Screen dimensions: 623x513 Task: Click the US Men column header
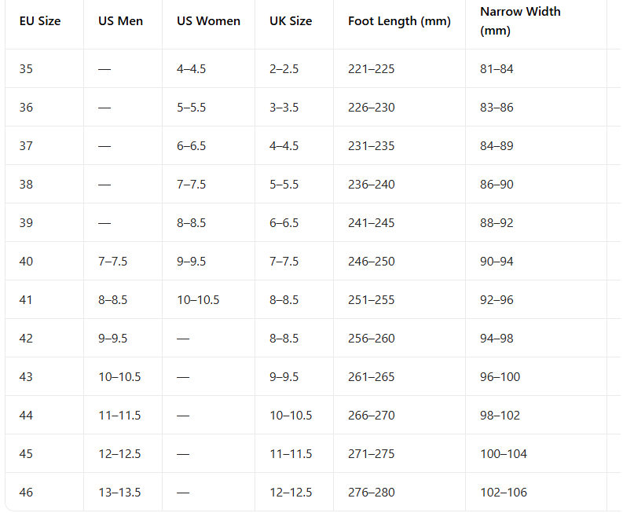(121, 21)
